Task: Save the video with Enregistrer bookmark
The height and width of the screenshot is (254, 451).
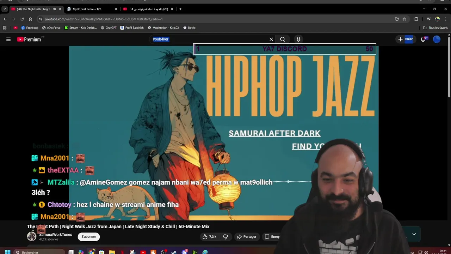Action: [272, 237]
